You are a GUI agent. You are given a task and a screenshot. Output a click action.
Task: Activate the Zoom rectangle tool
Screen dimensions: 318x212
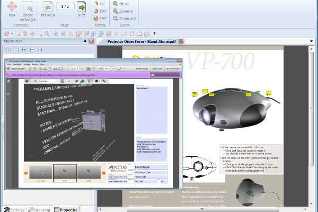[28, 11]
